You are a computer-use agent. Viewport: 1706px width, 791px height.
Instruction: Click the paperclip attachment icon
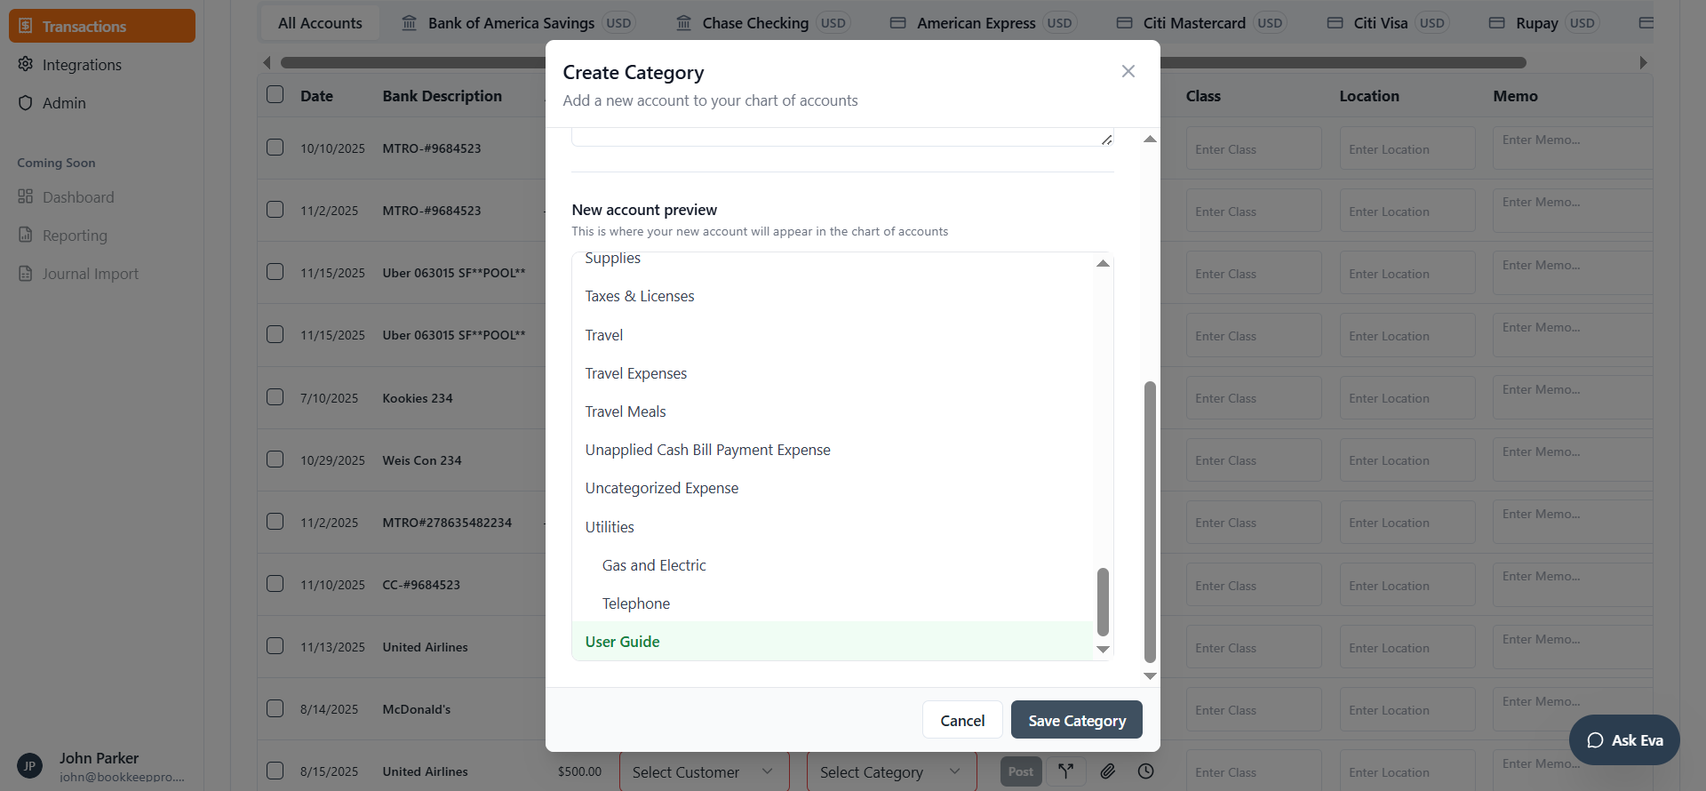click(x=1107, y=771)
